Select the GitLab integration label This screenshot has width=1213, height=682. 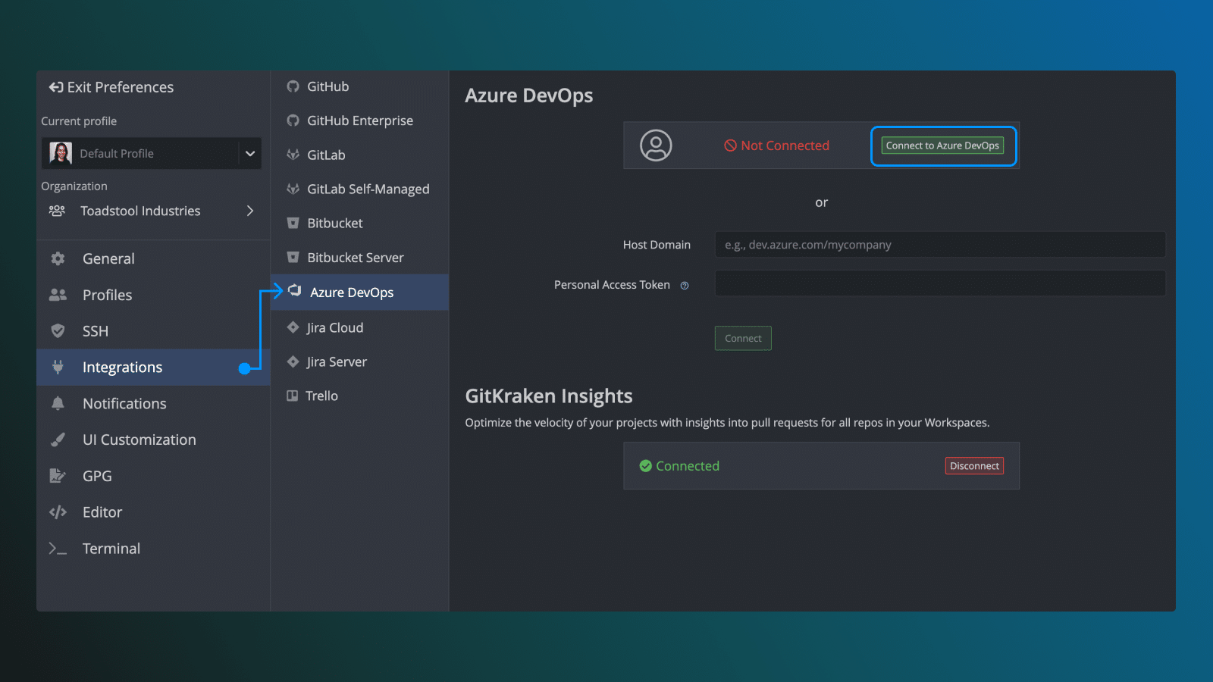326,155
